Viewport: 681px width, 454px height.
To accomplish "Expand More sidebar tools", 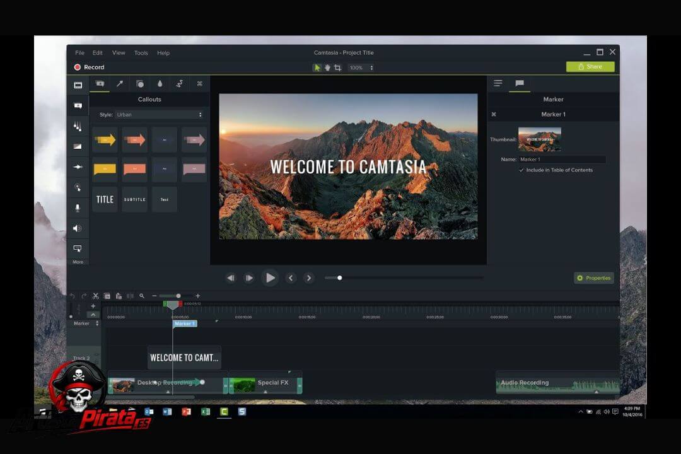I will pyautogui.click(x=78, y=262).
